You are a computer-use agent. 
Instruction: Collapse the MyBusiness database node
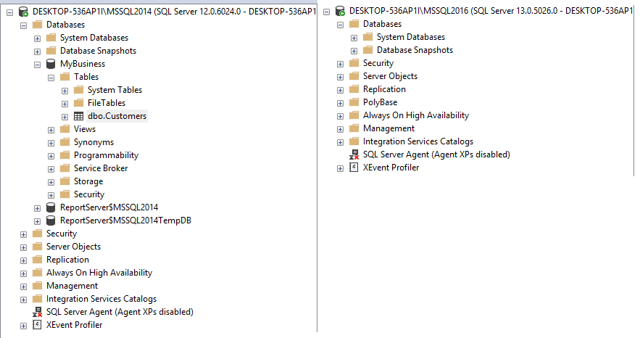(x=38, y=64)
